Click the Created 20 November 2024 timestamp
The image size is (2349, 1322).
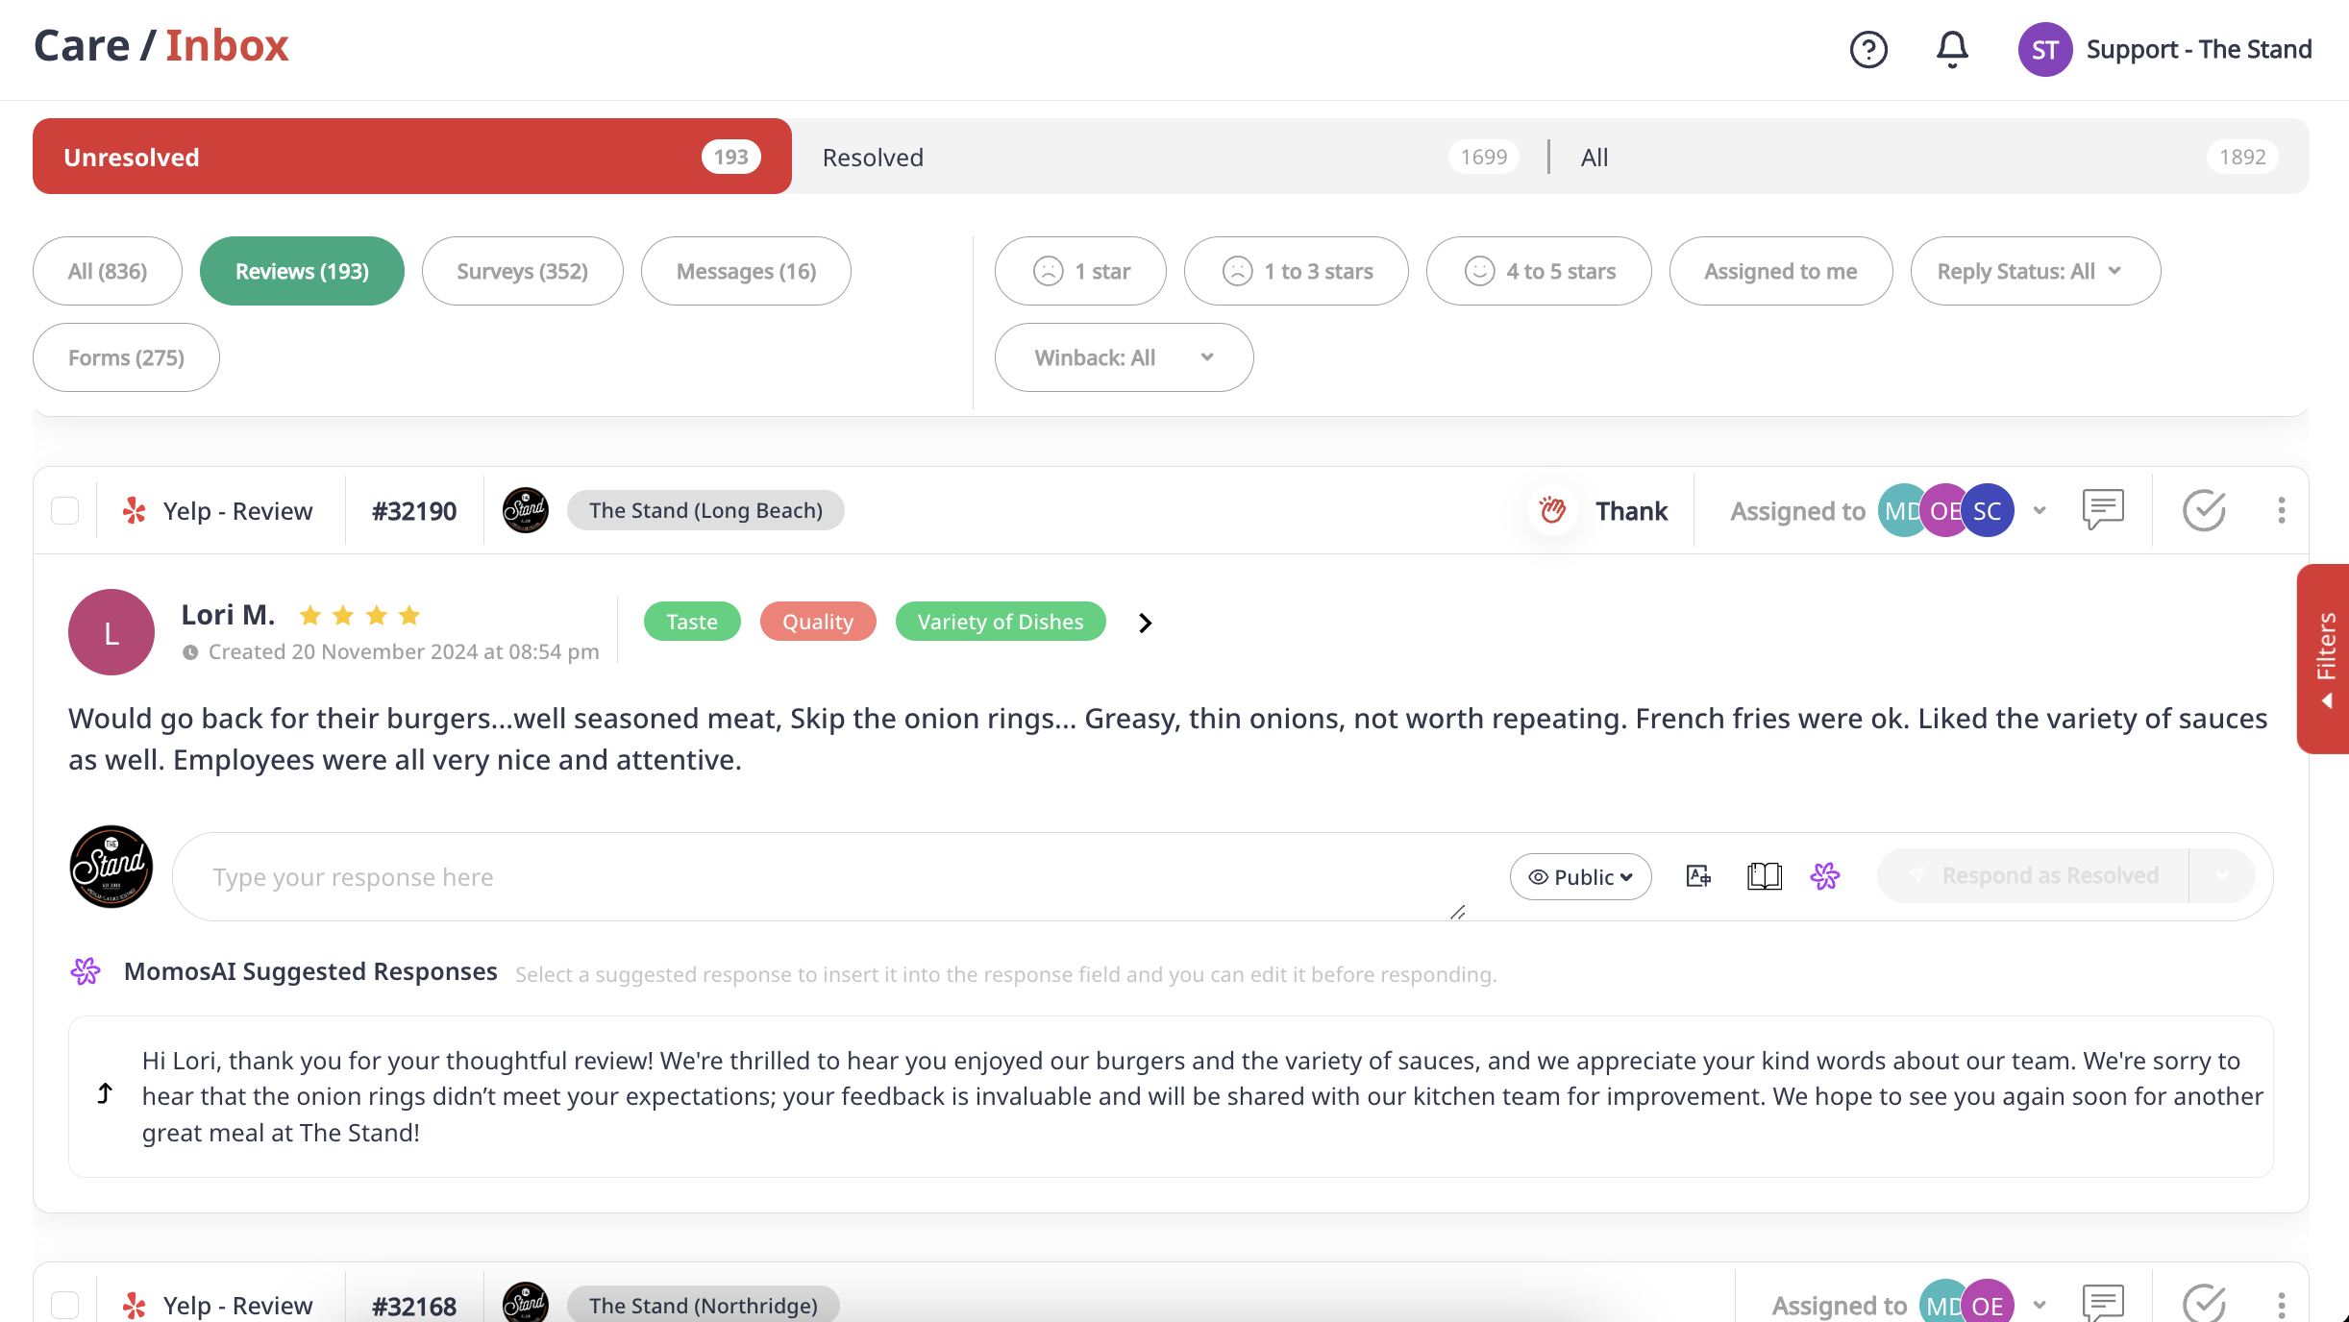[x=404, y=651]
